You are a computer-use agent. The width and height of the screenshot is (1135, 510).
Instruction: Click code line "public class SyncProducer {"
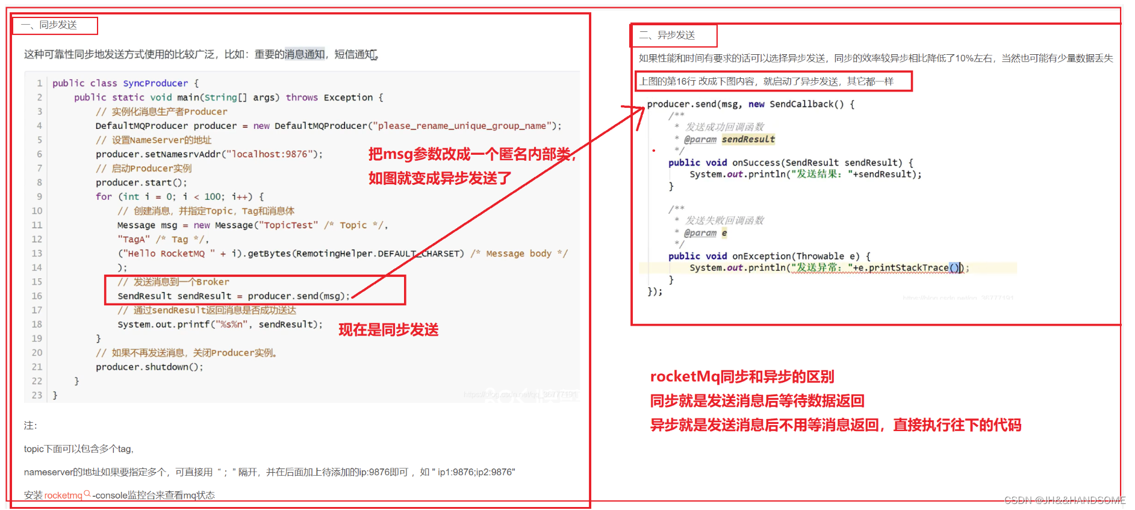[x=125, y=83]
